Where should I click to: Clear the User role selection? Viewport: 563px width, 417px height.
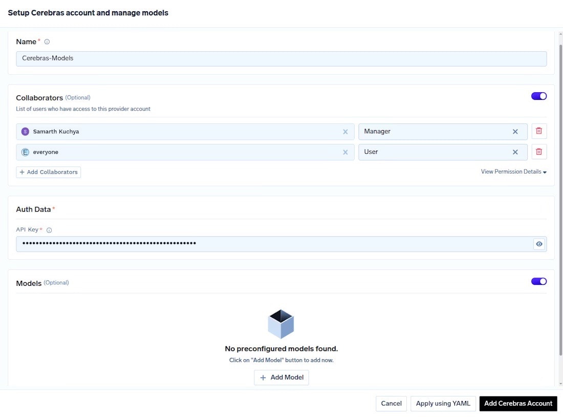click(x=515, y=153)
